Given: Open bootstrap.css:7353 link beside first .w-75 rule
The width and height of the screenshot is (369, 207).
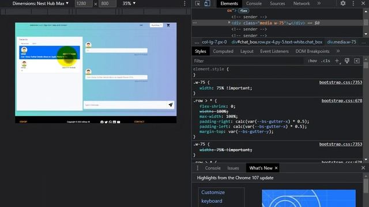Looking at the screenshot, I should [x=341, y=82].
